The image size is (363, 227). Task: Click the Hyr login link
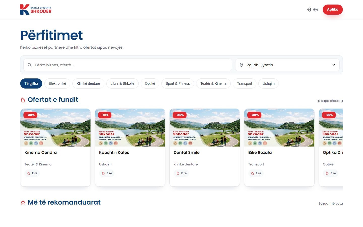(313, 10)
